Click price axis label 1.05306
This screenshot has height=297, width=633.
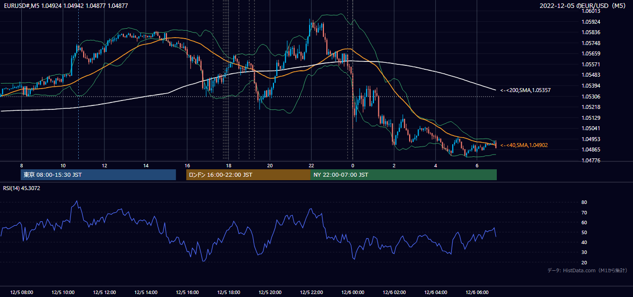tap(590, 97)
